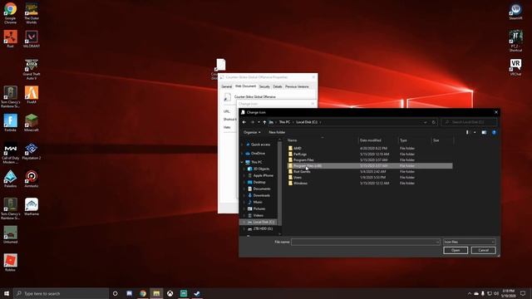Go back using the back arrow

(244, 122)
